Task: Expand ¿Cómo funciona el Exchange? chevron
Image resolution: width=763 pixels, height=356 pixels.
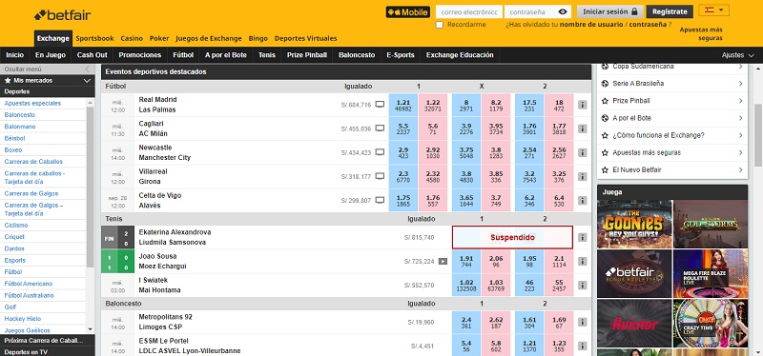Action: pos(740,135)
